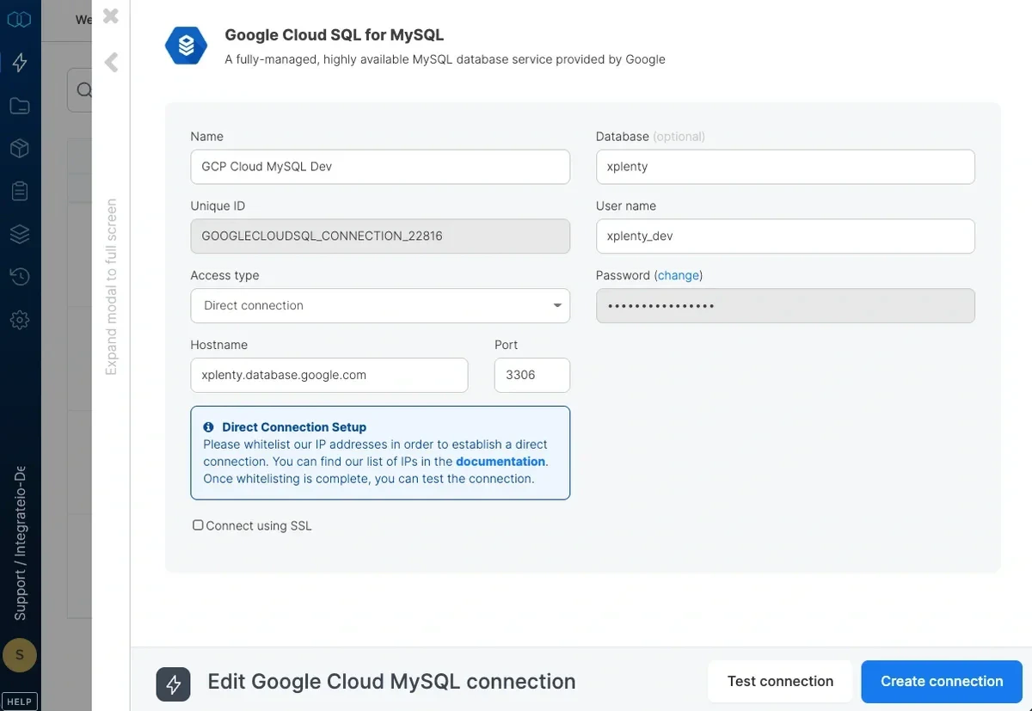This screenshot has width=1032, height=711.
Task: Click the Test connection button
Action: [779, 681]
